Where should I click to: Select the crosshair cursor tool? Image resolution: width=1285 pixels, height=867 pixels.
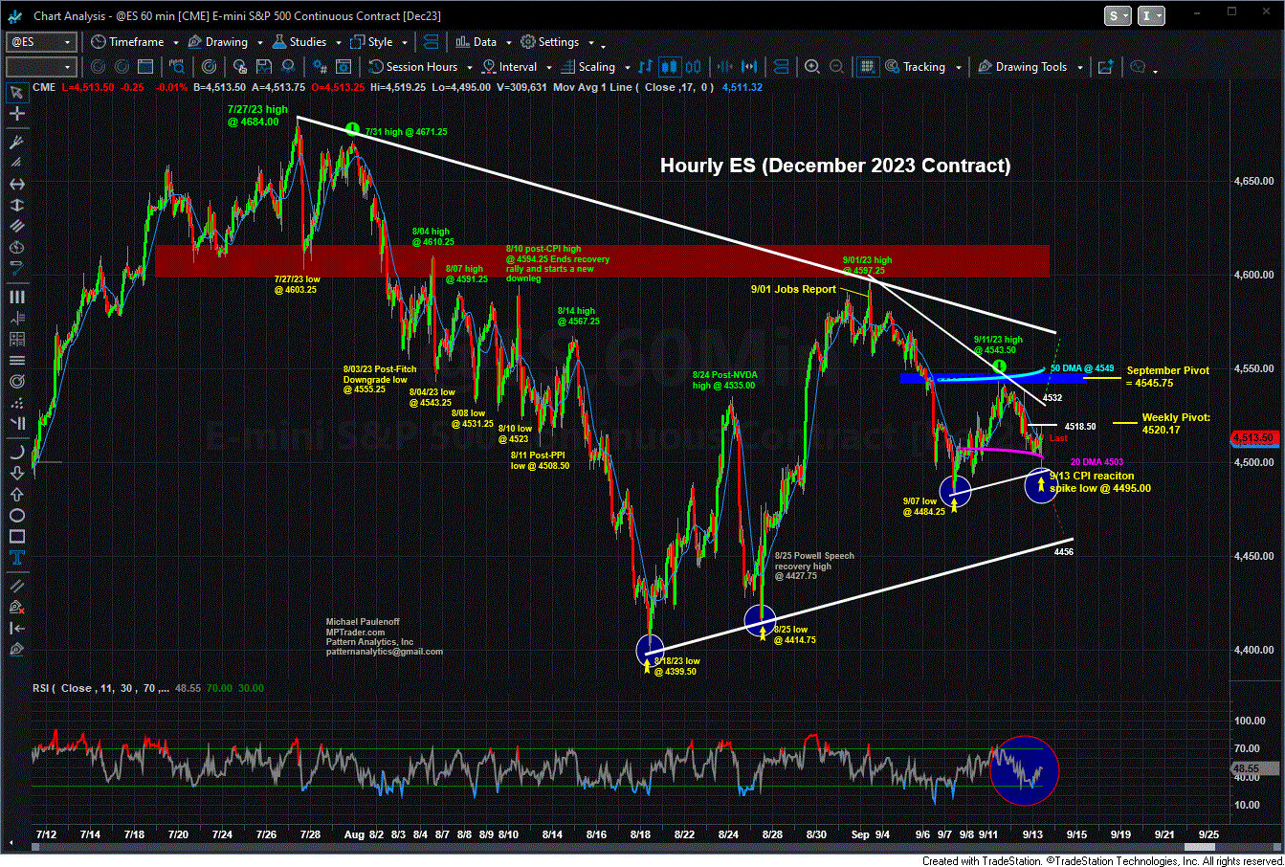(x=17, y=113)
